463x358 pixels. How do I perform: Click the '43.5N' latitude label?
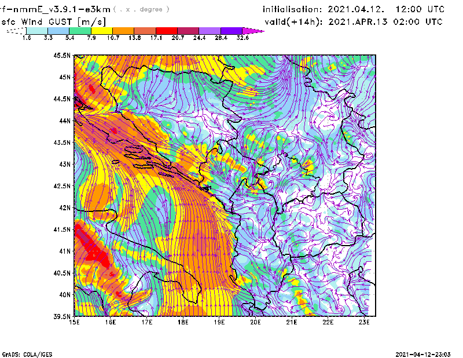(62, 143)
